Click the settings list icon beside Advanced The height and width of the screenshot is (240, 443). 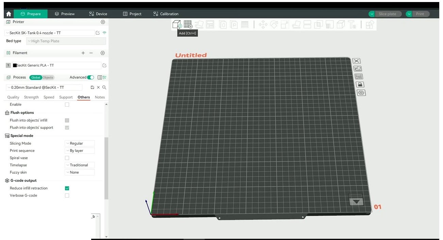(x=100, y=77)
